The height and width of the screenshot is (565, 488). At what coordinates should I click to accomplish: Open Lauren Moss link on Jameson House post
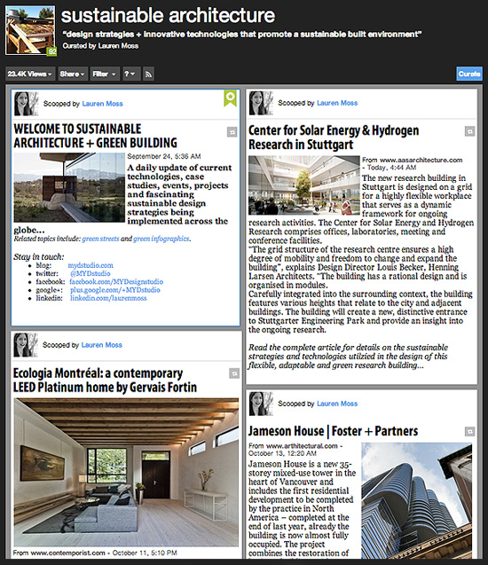(x=337, y=404)
